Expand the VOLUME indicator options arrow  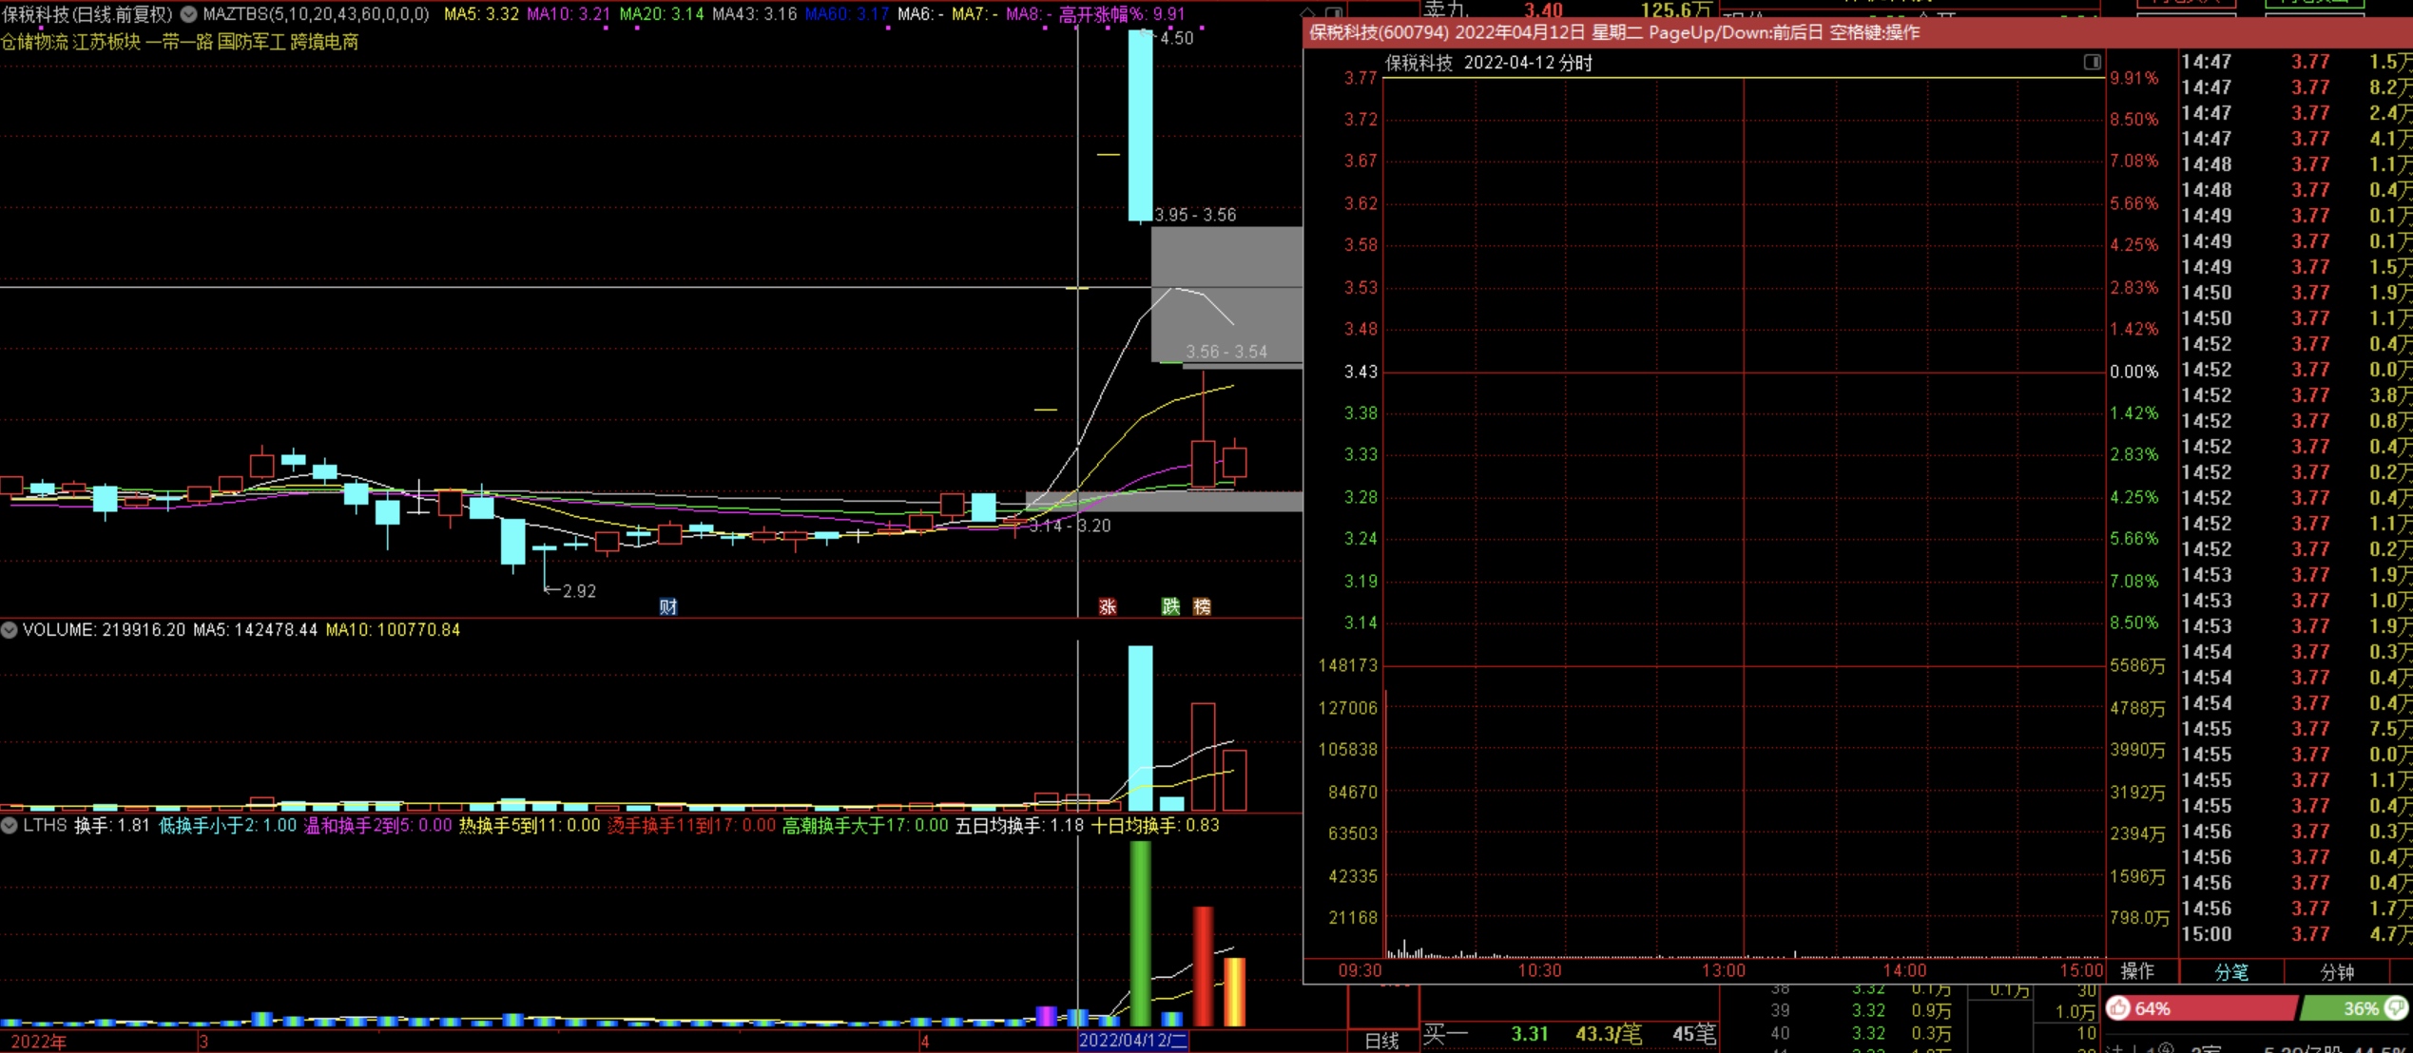pyautogui.click(x=10, y=630)
